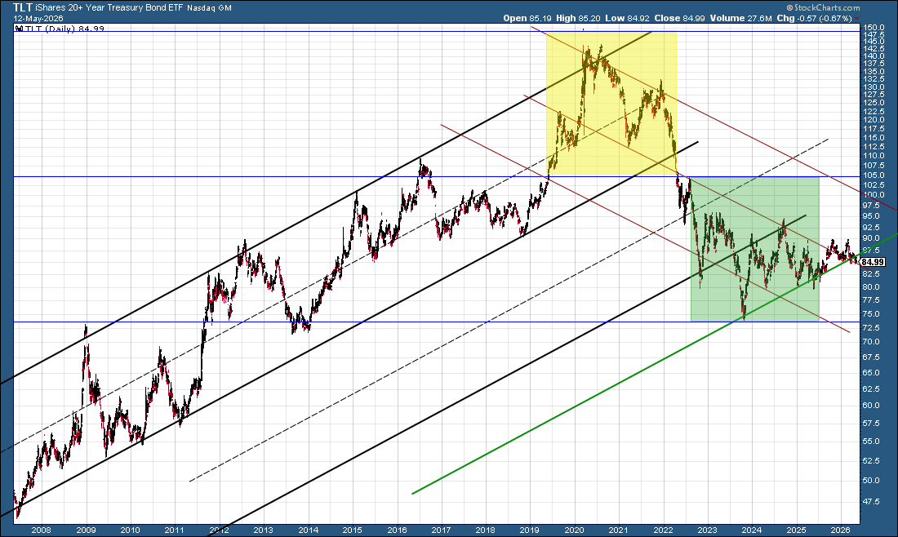The height and width of the screenshot is (537, 898).
Task: Select the 2019 year label
Action: (530, 530)
